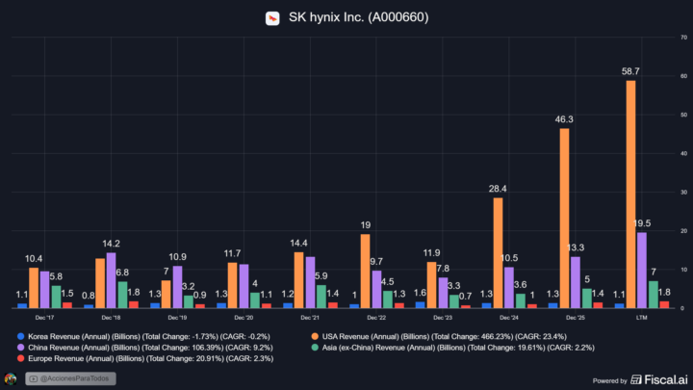This screenshot has width=693, height=390.
Task: Click the Dec '17 Asia ex-China bar labeled 5.8
Action: point(56,297)
